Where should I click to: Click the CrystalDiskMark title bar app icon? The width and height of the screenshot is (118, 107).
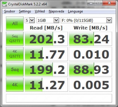(x=4, y=4)
